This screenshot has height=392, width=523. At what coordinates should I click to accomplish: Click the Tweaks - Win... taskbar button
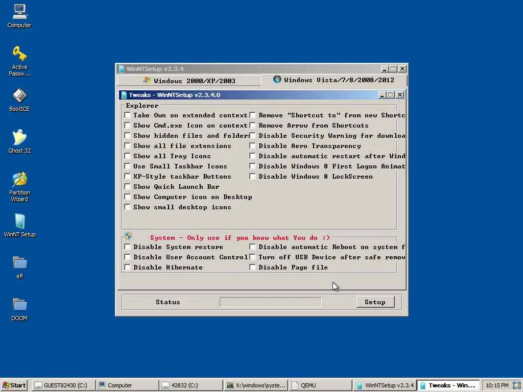pos(448,385)
